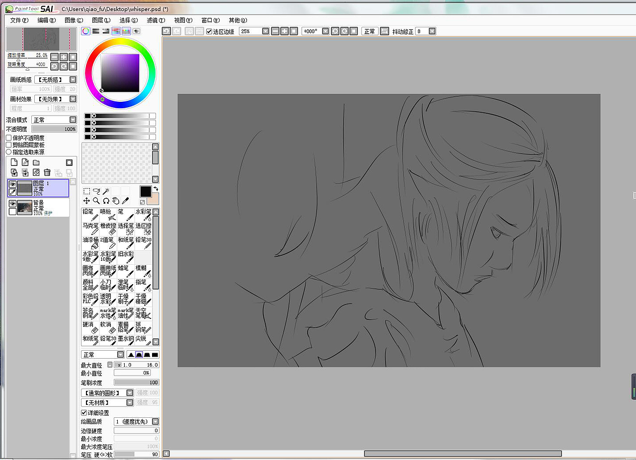The width and height of the screenshot is (636, 460).
Task: Choose the 模糊 blur tool
Action: [x=143, y=271]
